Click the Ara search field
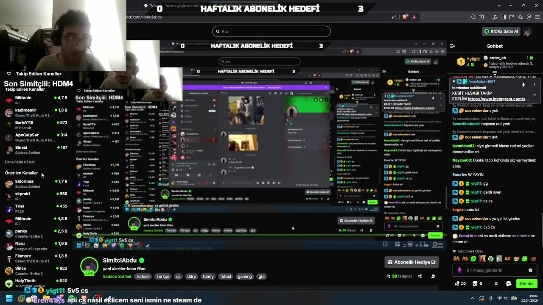The width and height of the screenshot is (543, 305). 271,31
